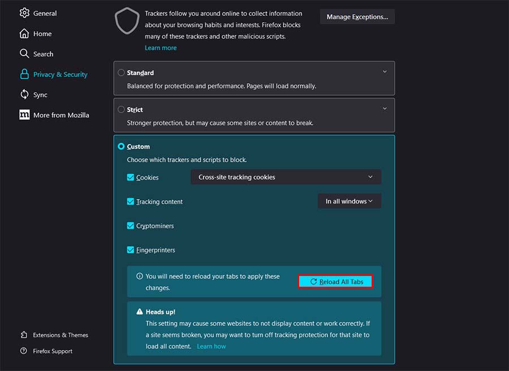
Task: Click the Firefox Support help icon
Action: tap(24, 351)
